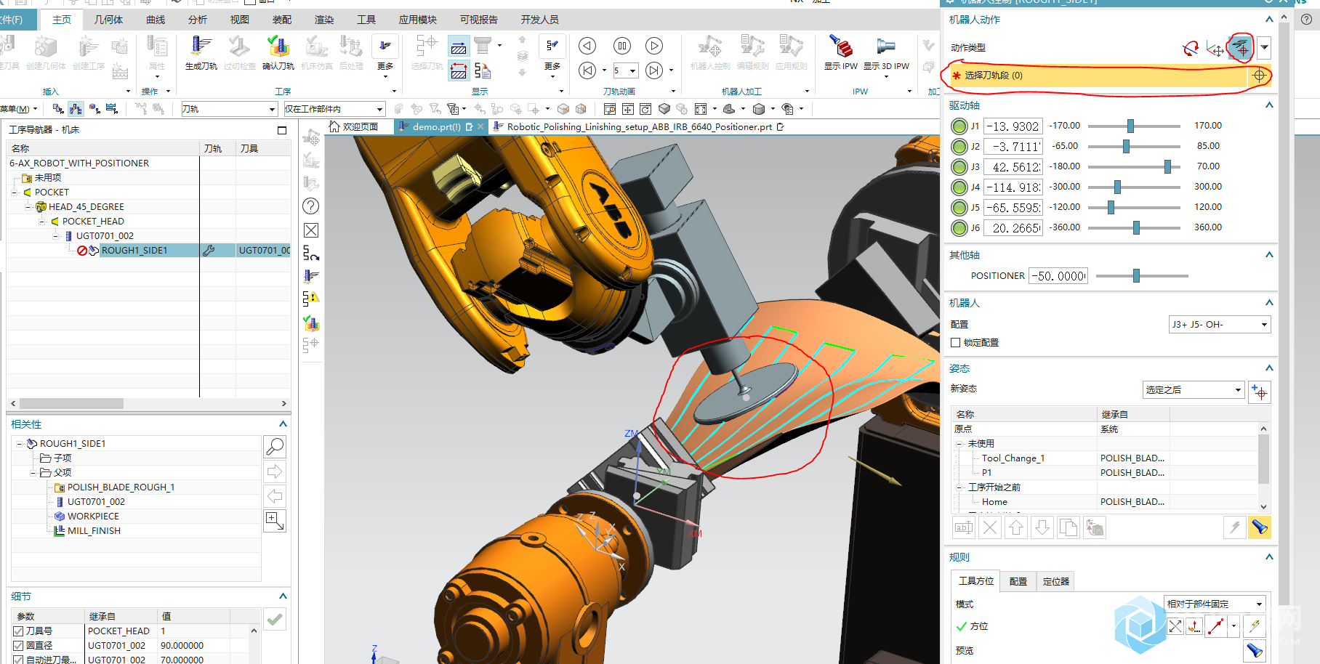Viewport: 1320px width, 664px height.
Task: Switch to the 分析 ribbon tab
Action: pos(197,20)
